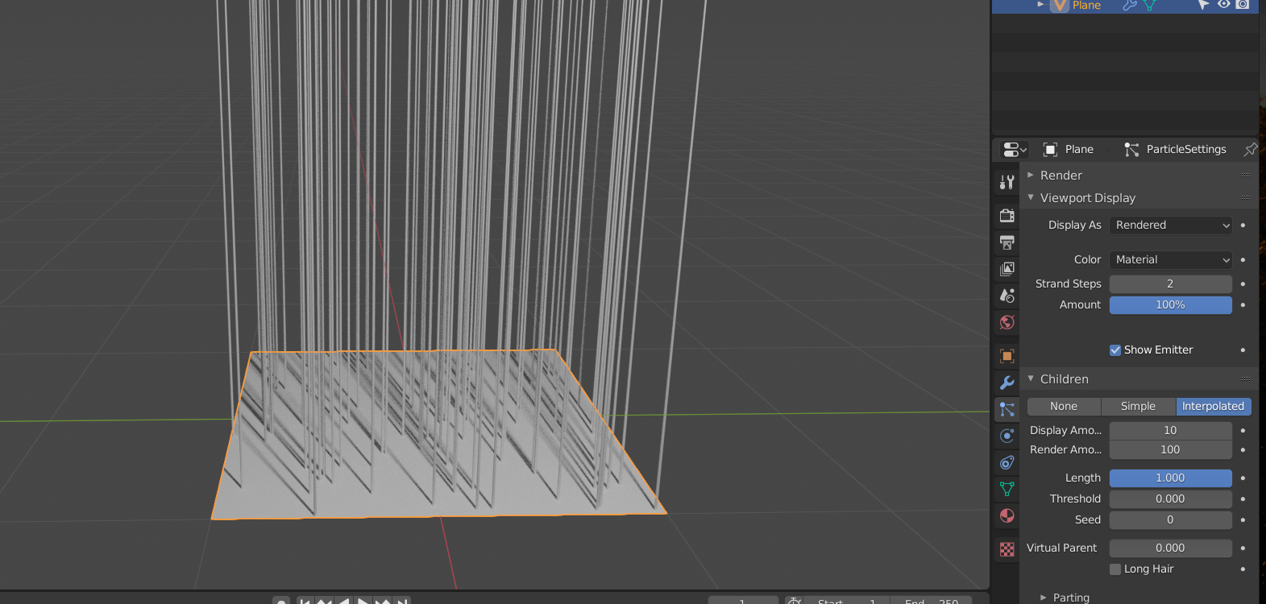The image size is (1266, 604).
Task: Open the Output properties tab
Action: 1007,242
